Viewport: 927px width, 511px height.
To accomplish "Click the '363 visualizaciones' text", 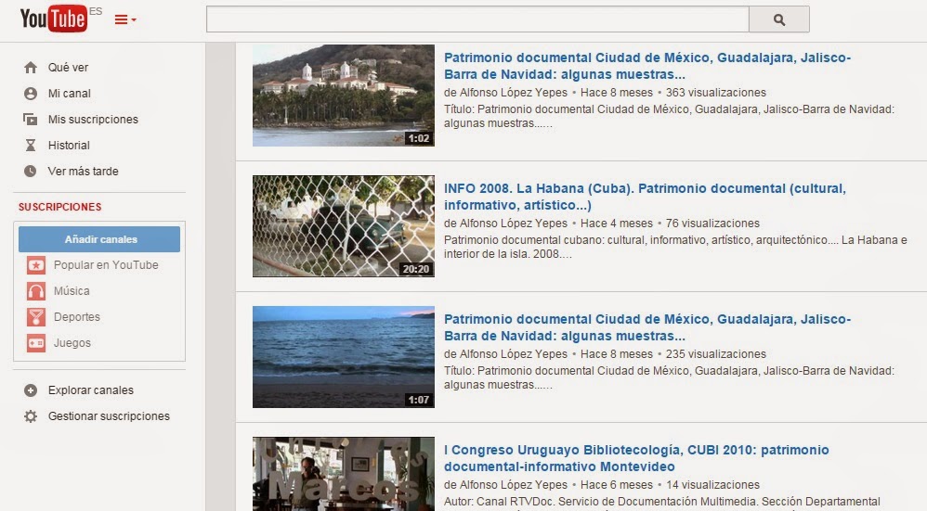I will point(716,93).
